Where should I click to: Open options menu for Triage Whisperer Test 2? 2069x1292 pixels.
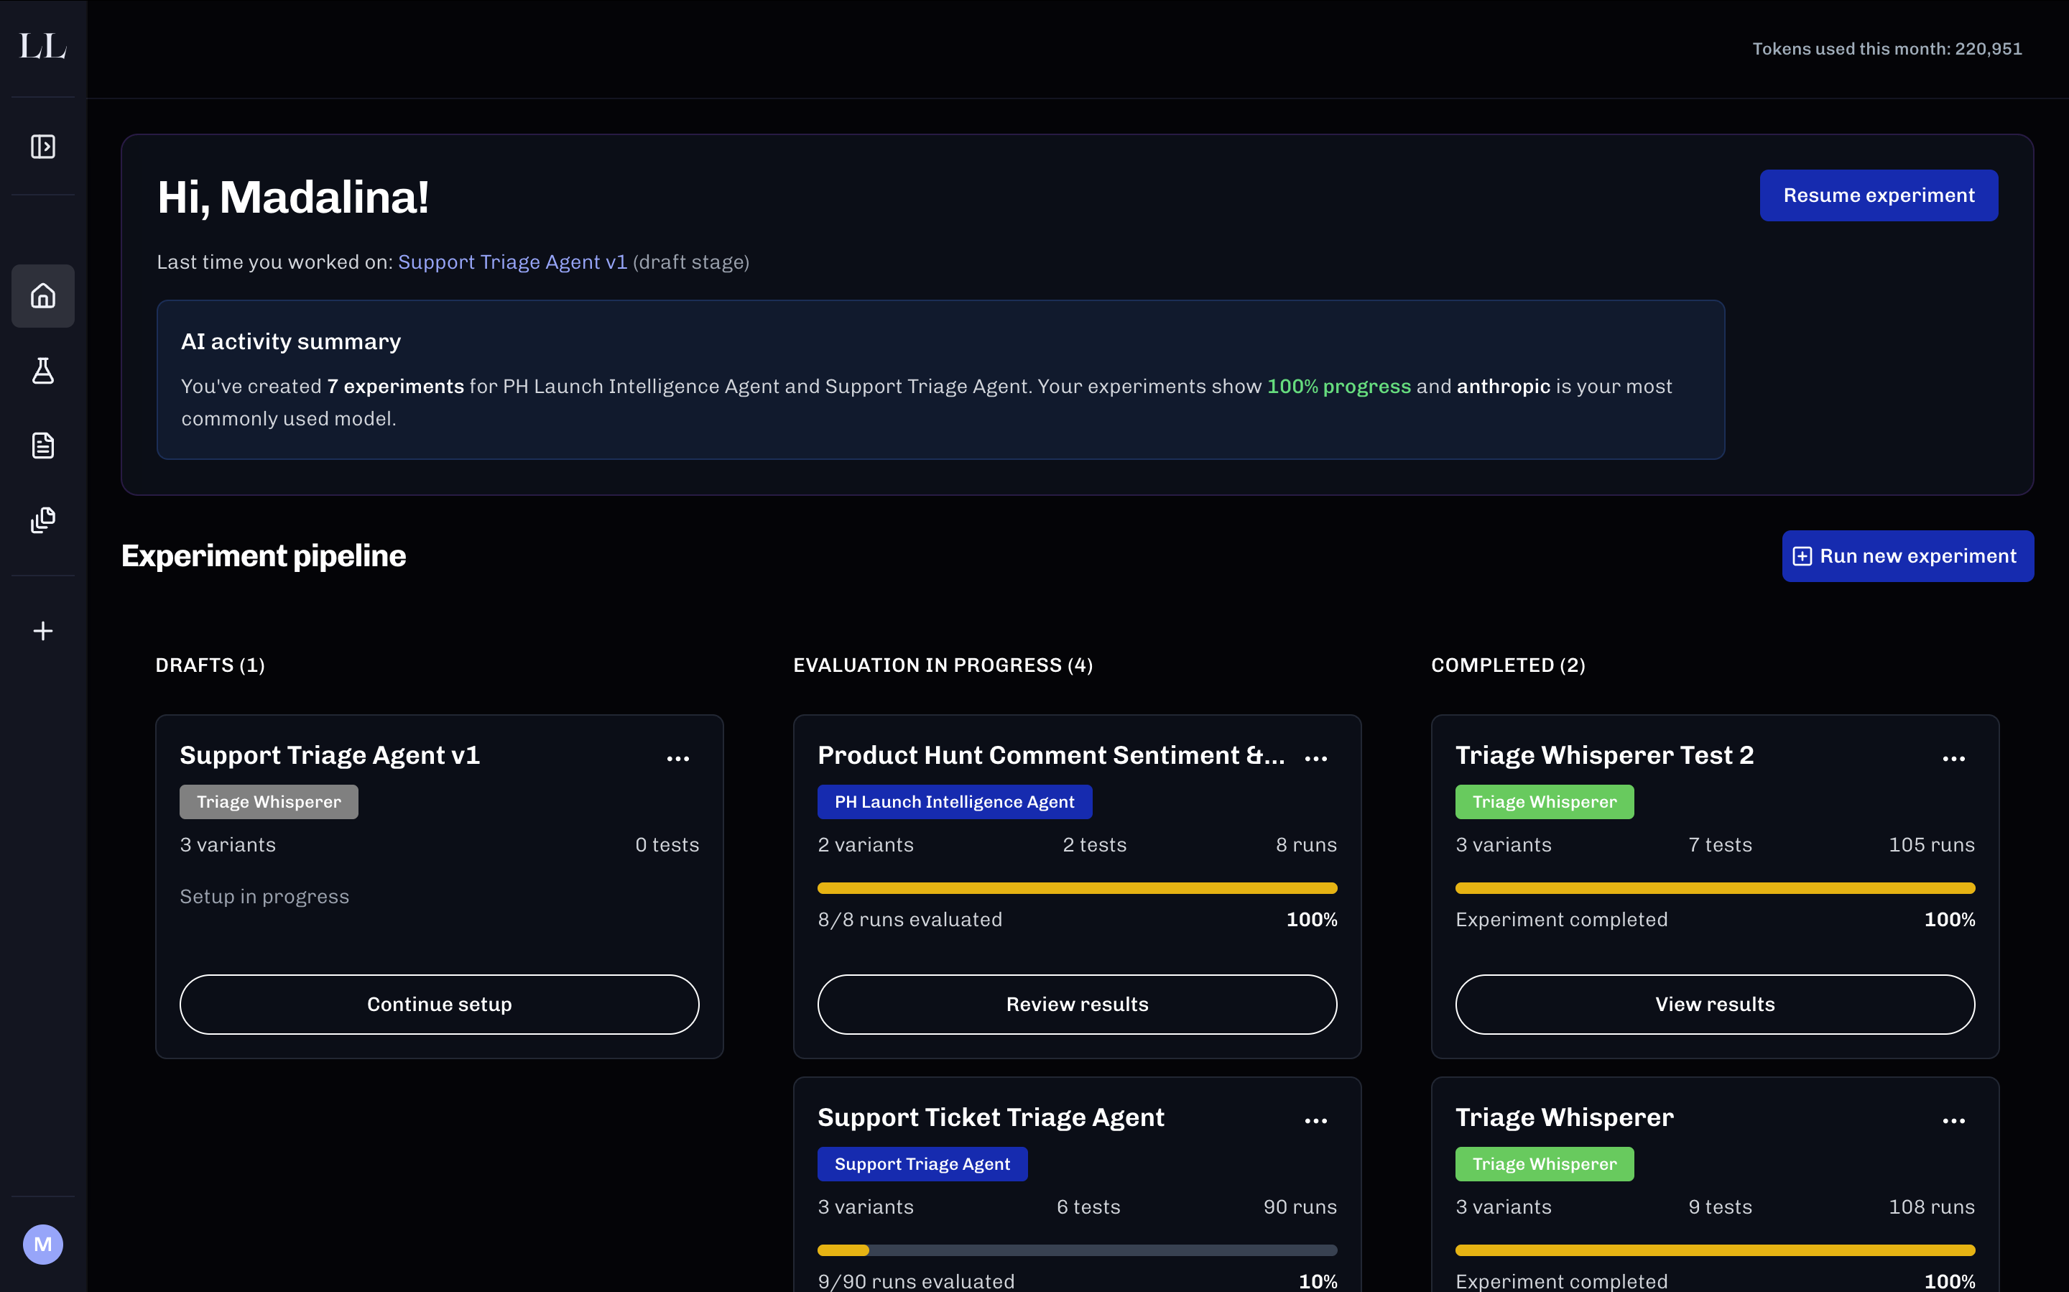(1953, 758)
